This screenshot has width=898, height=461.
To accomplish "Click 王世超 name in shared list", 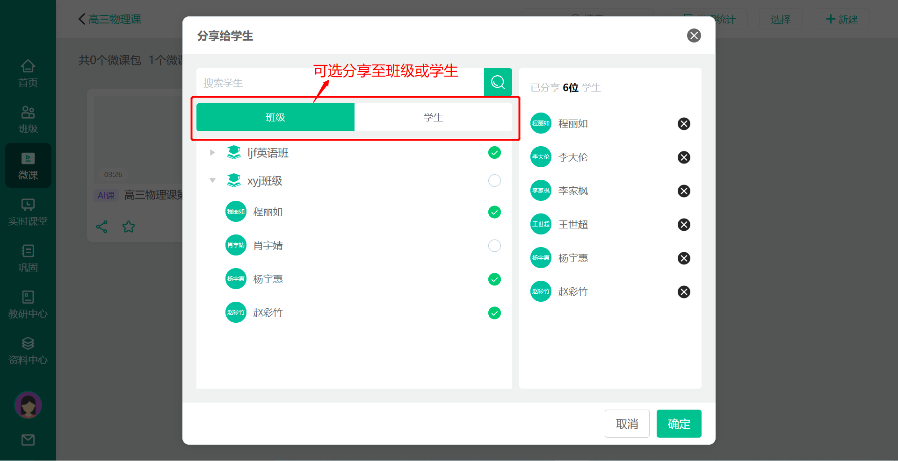I will point(573,225).
